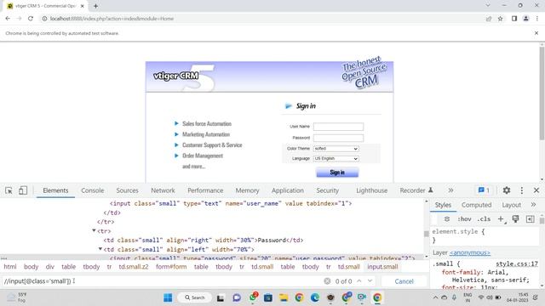Open the Recorder tab
Image resolution: width=545 pixels, height=306 pixels.
pyautogui.click(x=416, y=190)
